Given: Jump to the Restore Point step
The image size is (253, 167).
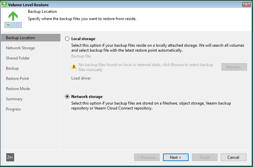Looking at the screenshot, I should tap(17, 79).
